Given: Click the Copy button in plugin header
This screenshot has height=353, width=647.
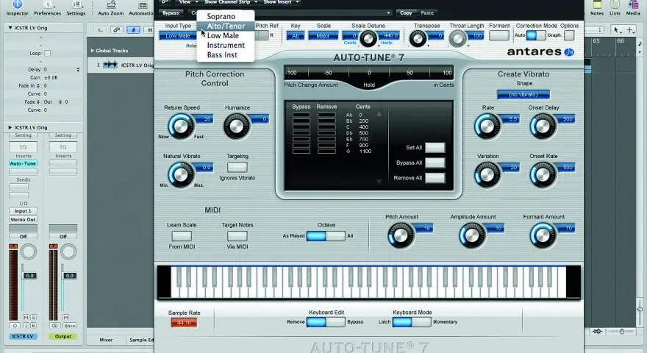Looking at the screenshot, I should [406, 13].
